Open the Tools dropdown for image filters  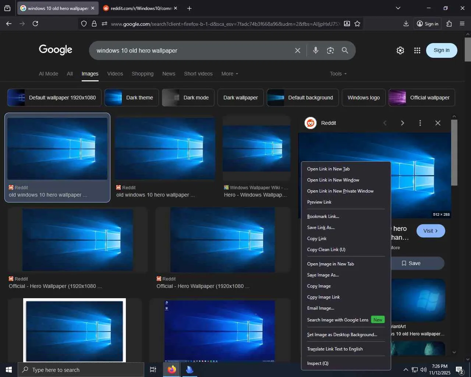[x=339, y=74]
